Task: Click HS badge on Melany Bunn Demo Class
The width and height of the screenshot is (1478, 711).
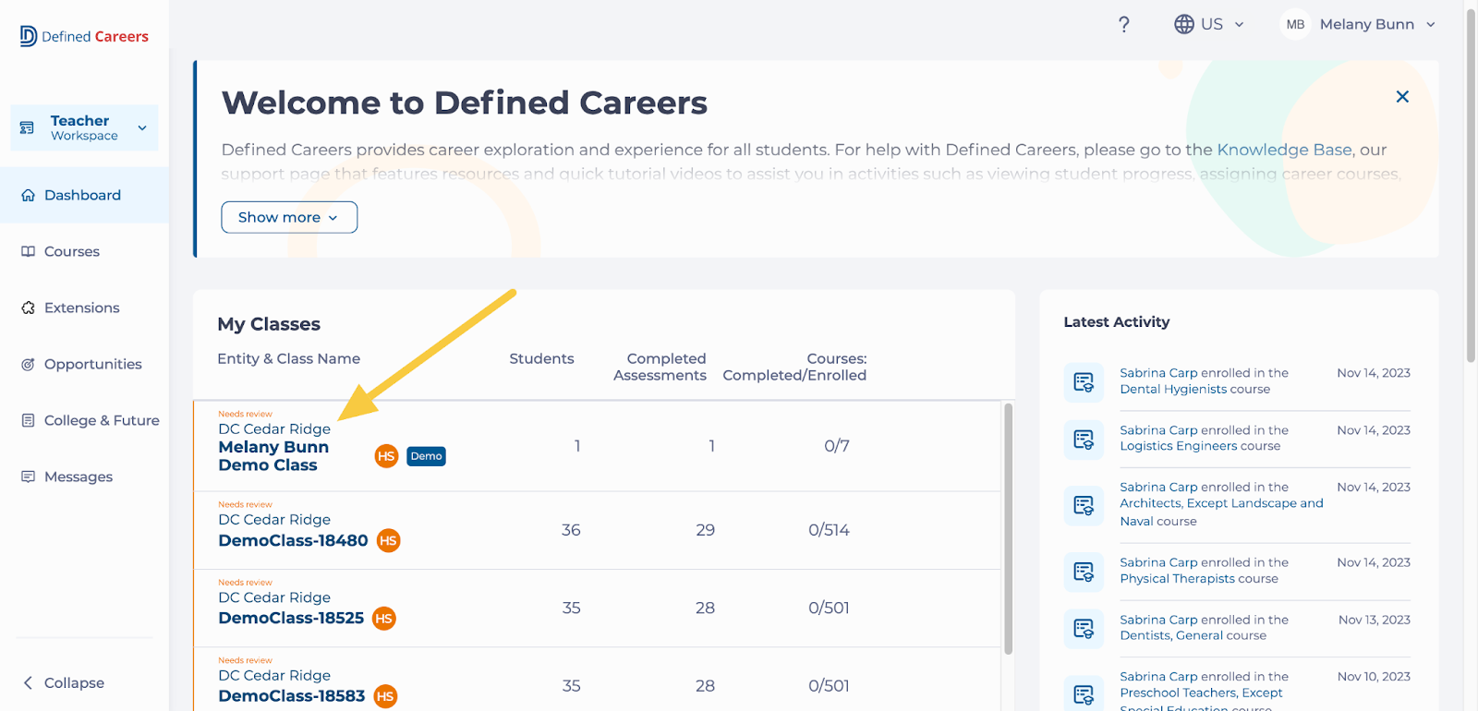Action: pyautogui.click(x=386, y=456)
